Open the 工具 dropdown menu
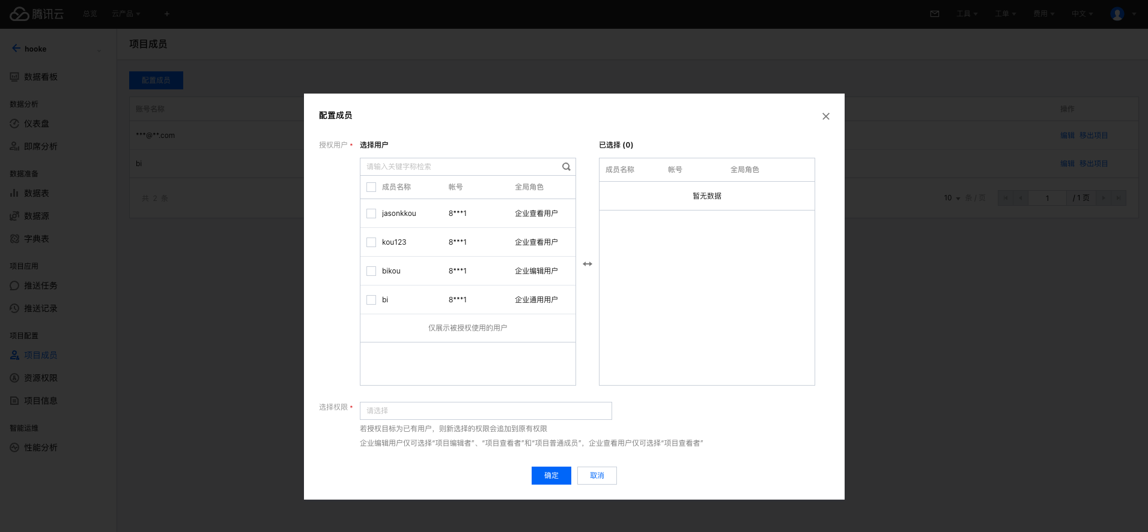 [967, 14]
